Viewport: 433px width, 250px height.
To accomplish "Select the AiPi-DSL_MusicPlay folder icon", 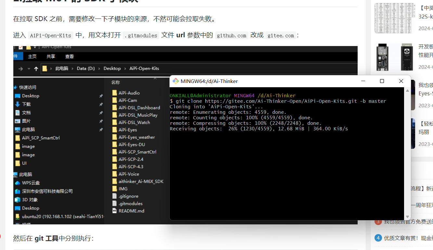I will click(x=114, y=115).
